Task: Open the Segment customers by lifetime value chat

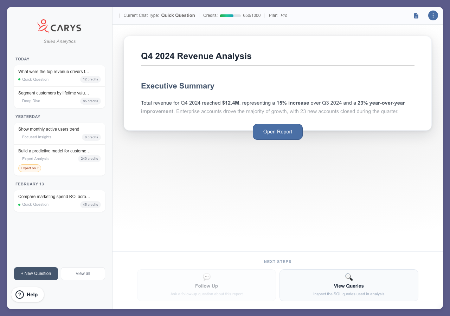Action: [59, 97]
